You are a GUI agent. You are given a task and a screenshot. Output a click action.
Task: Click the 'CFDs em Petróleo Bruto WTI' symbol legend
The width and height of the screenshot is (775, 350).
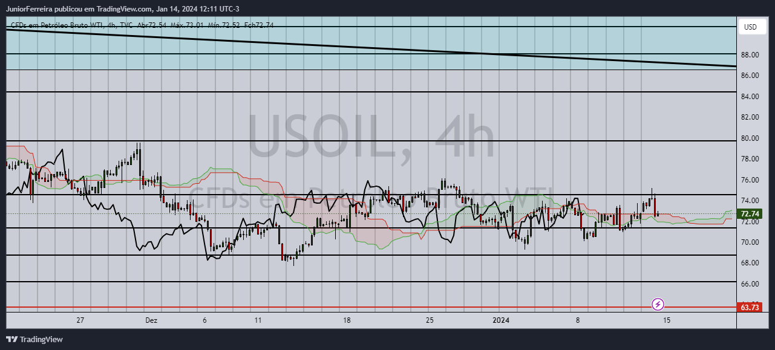[x=56, y=25]
